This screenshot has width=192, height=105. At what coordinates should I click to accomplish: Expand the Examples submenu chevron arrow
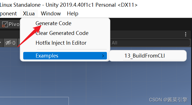click(103, 56)
